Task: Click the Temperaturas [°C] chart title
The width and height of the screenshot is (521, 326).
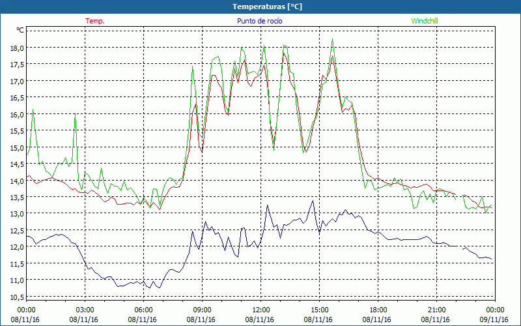Action: pos(267,7)
